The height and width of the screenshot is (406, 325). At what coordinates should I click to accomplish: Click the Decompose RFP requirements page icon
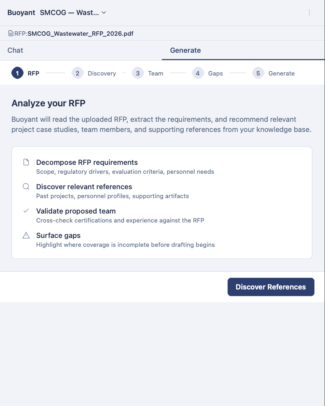(26, 162)
